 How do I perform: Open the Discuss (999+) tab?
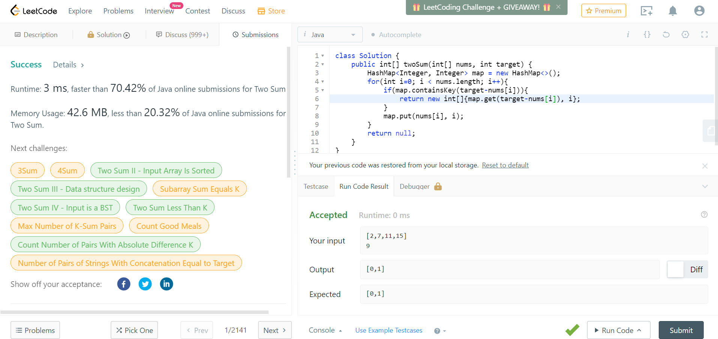[182, 34]
